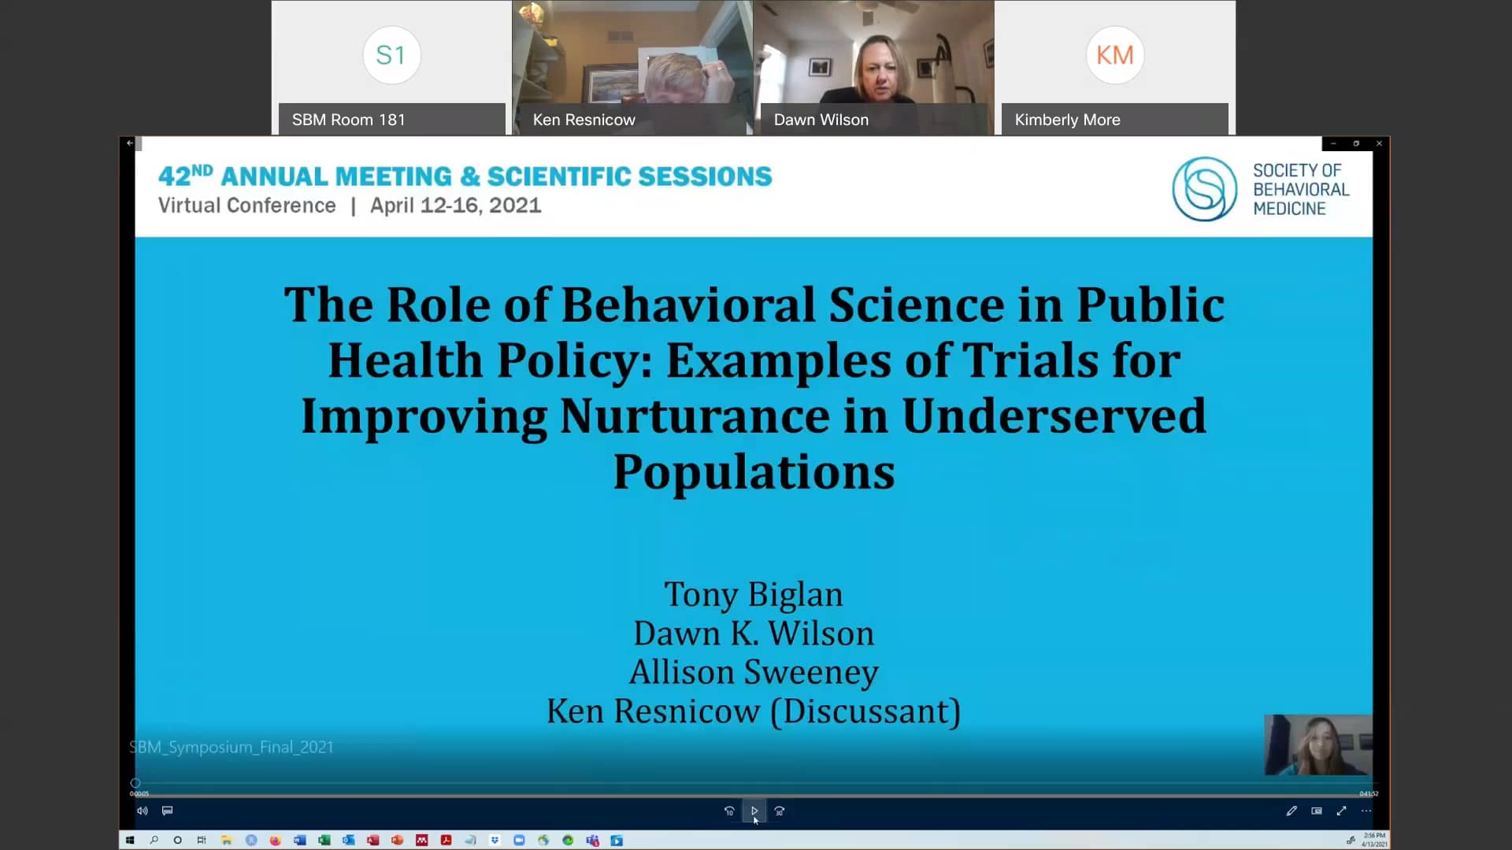The height and width of the screenshot is (850, 1512).
Task: Skip backward 10 seconds in the video
Action: [729, 810]
